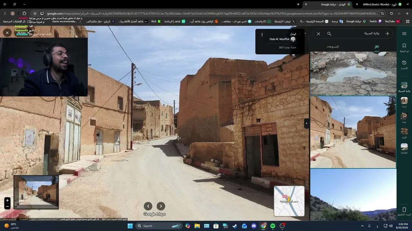Open the Chrome profile avatar
This screenshot has width=412, height=231.
click(13, 13)
